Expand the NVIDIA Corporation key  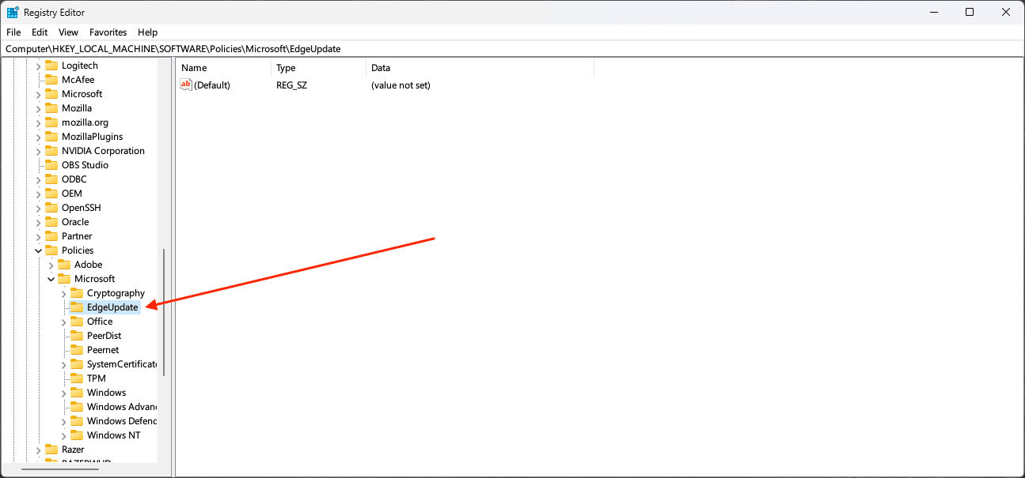tap(38, 151)
